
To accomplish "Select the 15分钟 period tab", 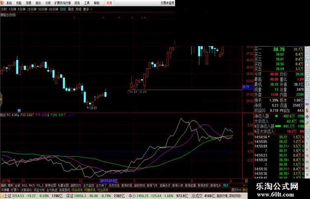I will [31, 9].
